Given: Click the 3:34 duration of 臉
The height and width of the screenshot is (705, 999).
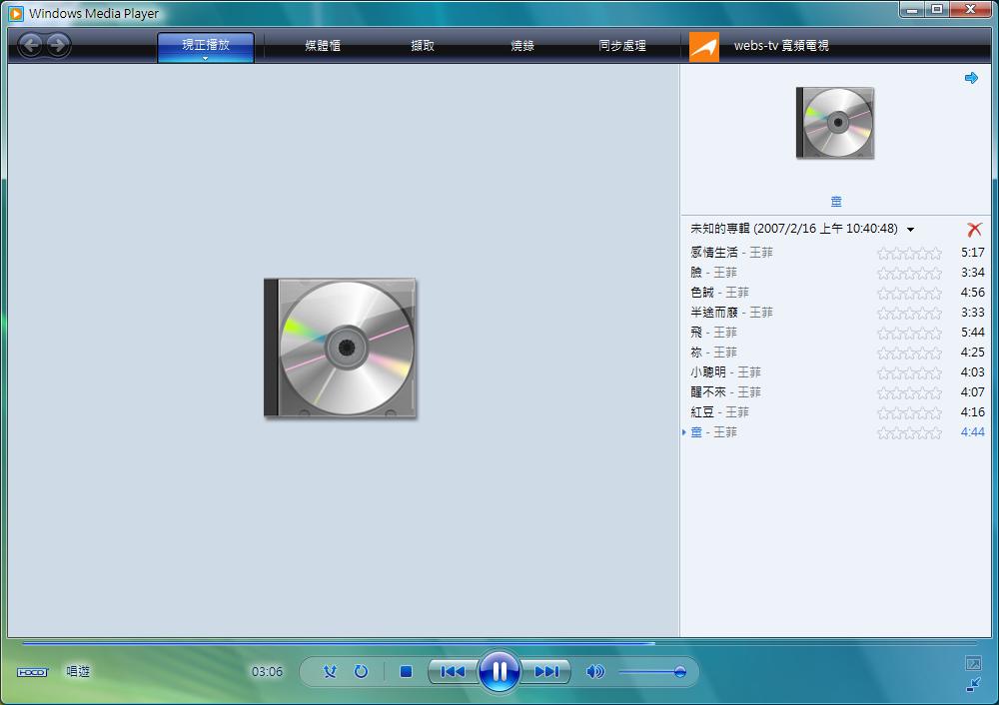Looking at the screenshot, I should click(972, 273).
